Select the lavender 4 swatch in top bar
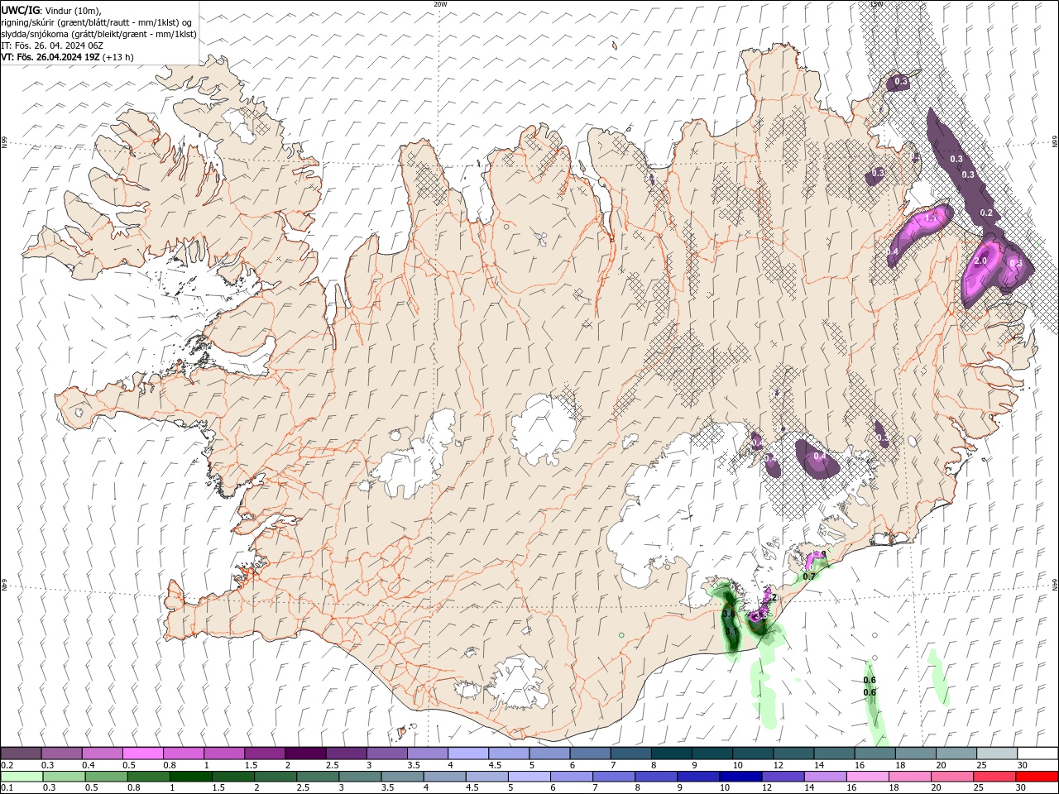Viewport: 1059px width, 794px height. [467, 753]
